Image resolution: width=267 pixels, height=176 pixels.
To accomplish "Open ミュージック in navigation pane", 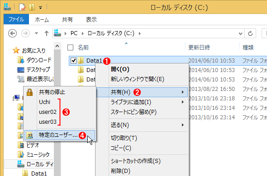I will click(38, 155).
